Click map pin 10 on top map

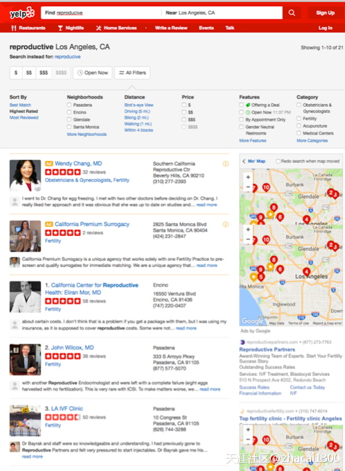(x=266, y=188)
